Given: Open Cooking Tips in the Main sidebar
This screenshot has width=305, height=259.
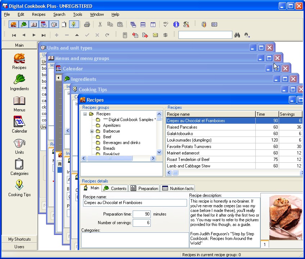Looking at the screenshot, I should (19, 188).
